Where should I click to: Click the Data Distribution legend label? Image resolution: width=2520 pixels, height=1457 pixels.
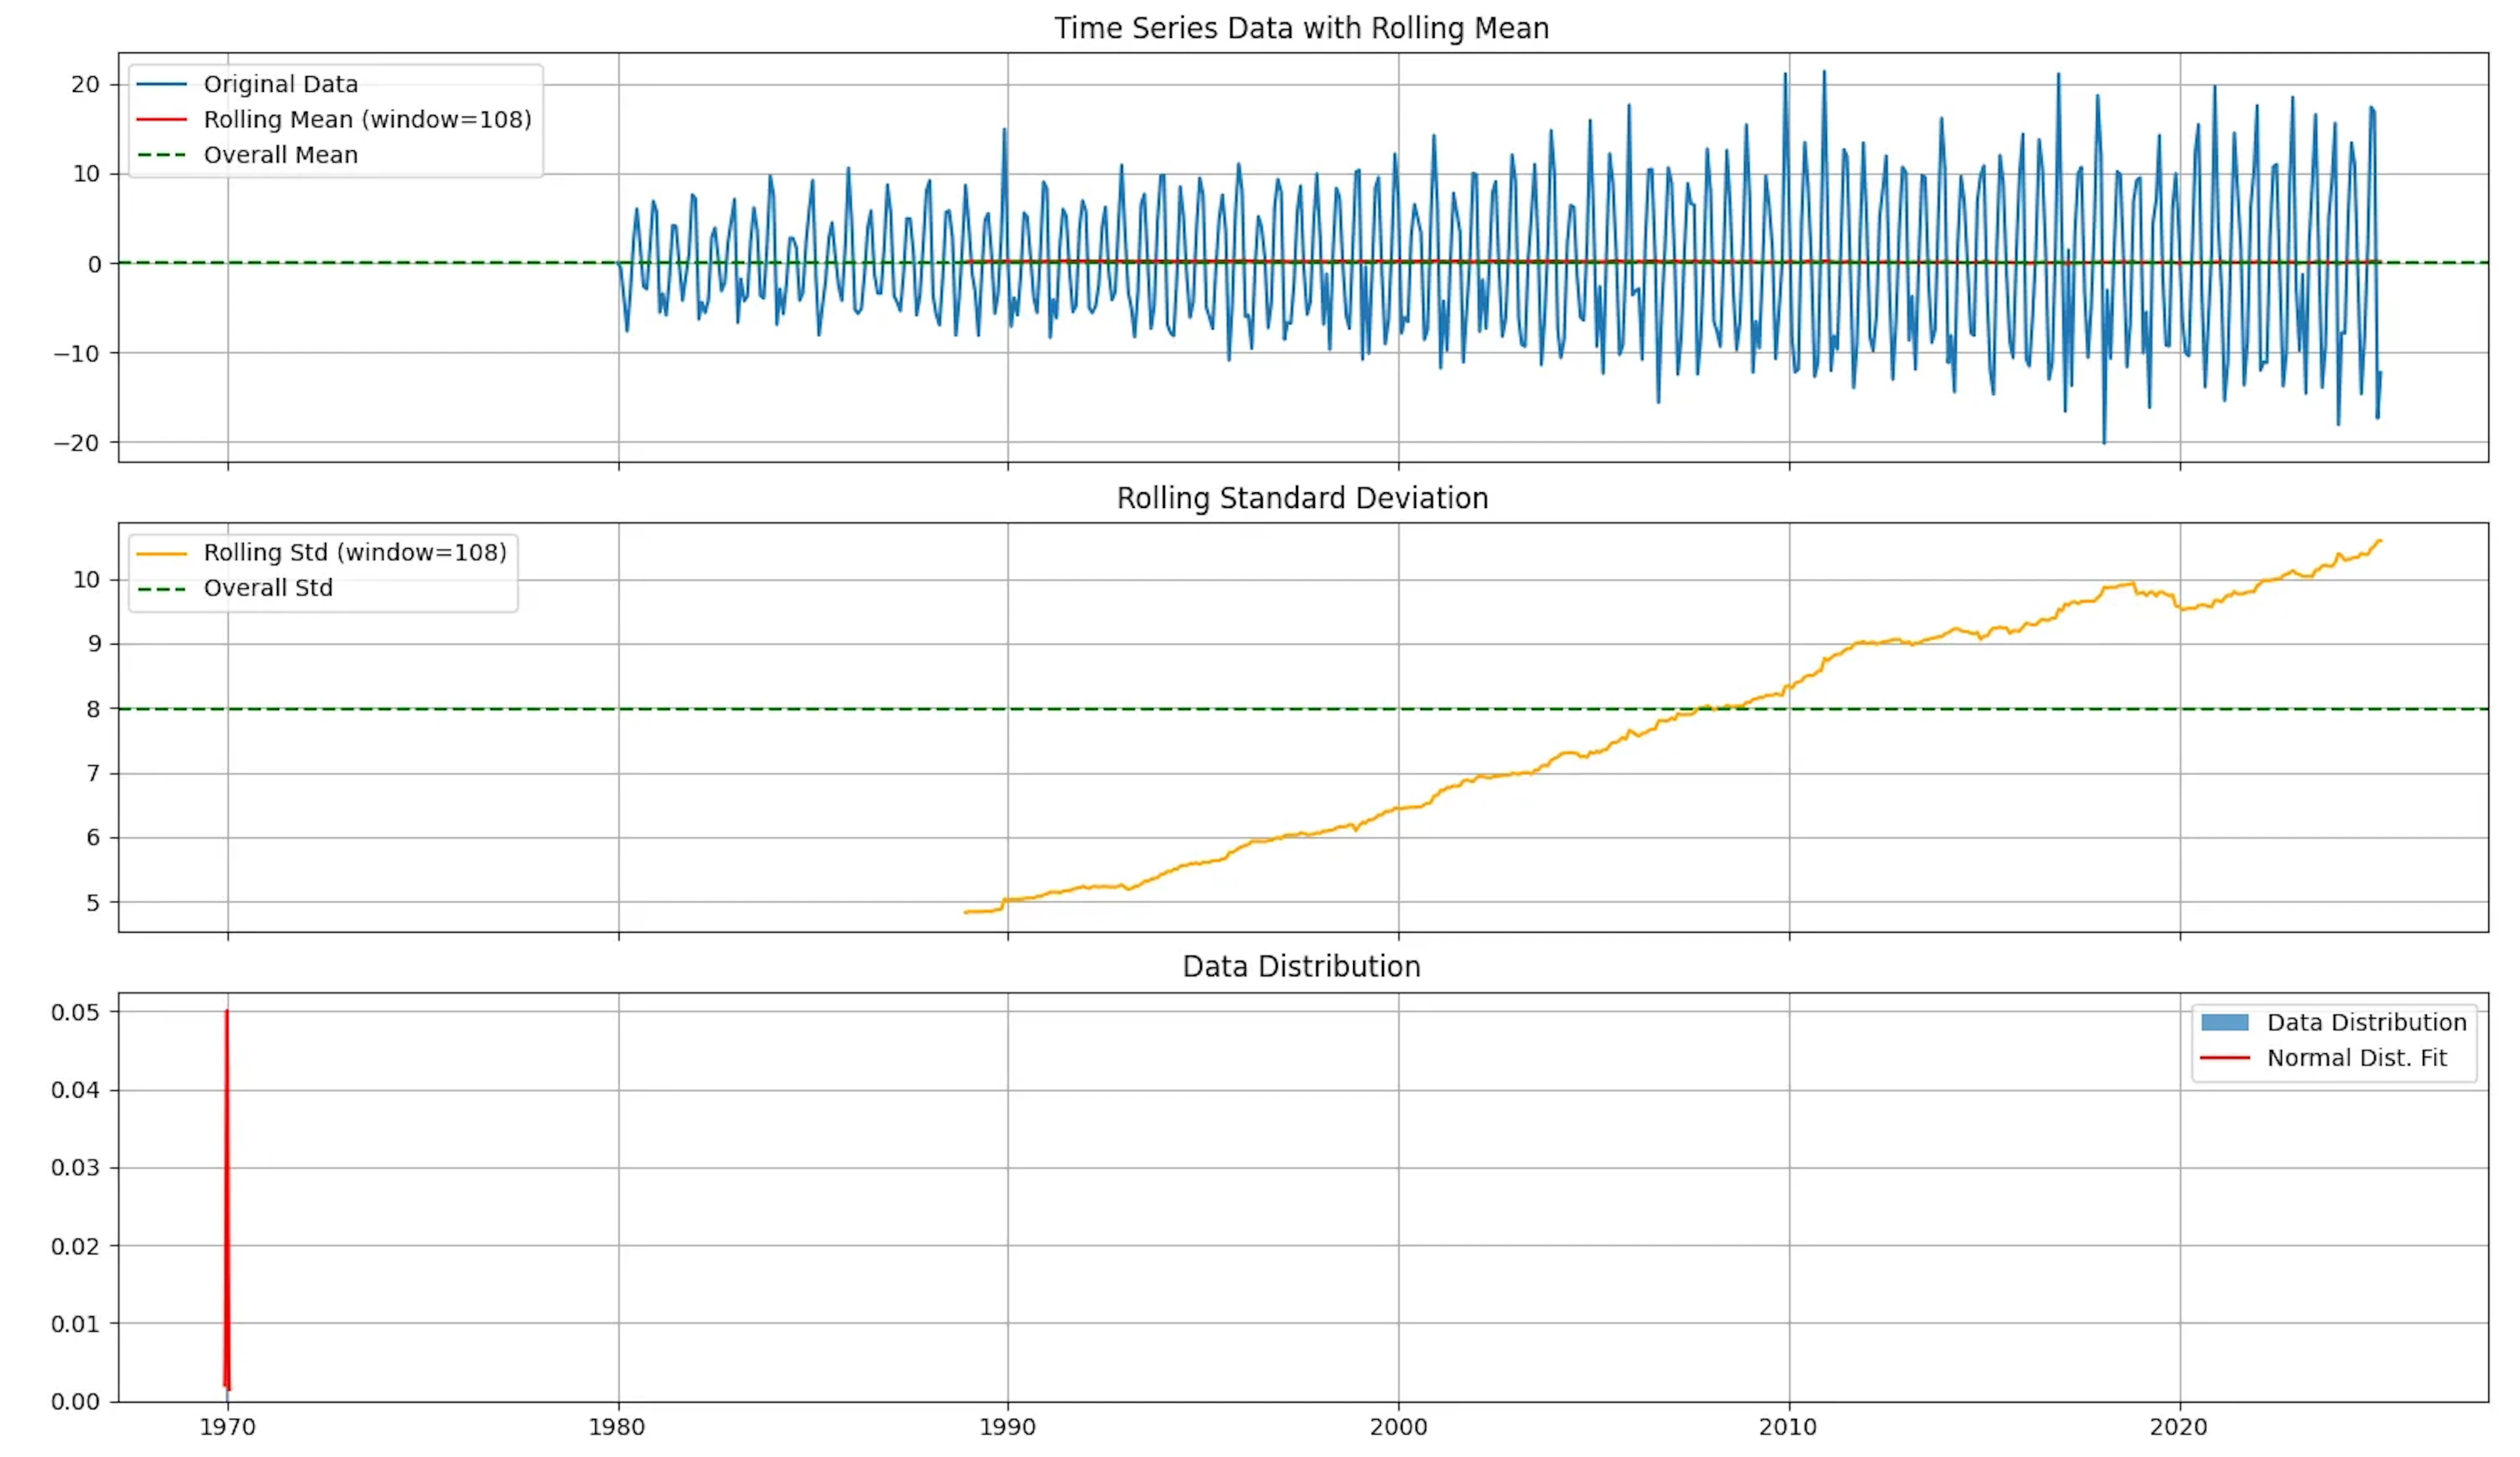2368,1022
